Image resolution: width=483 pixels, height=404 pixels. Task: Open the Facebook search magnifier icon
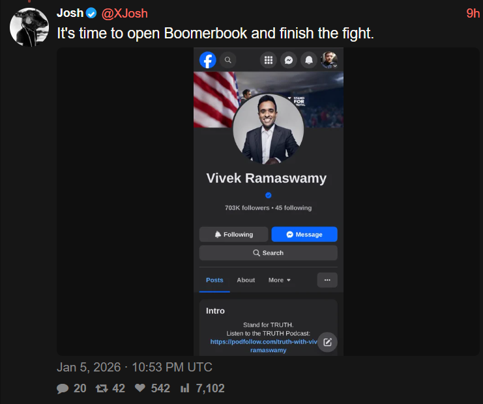click(228, 60)
